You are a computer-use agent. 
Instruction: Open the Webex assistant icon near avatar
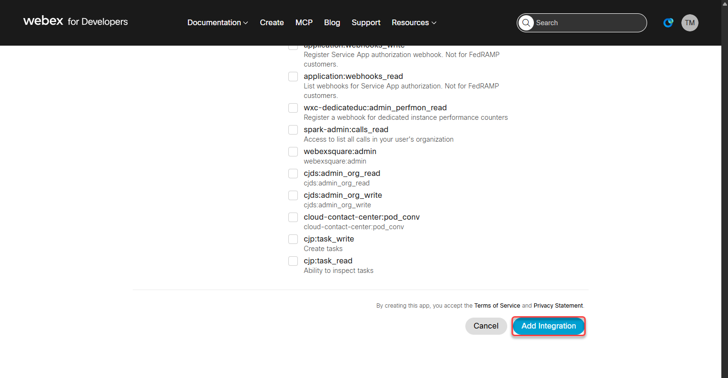pos(669,23)
